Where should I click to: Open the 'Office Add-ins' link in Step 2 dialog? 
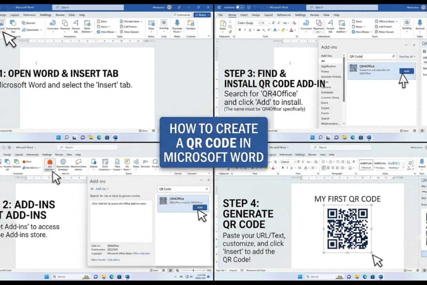141,253
